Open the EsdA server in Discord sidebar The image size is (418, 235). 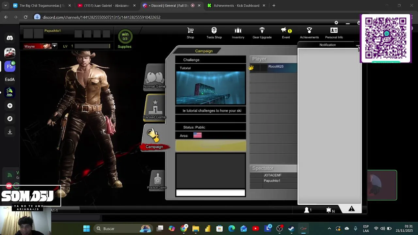click(x=10, y=79)
